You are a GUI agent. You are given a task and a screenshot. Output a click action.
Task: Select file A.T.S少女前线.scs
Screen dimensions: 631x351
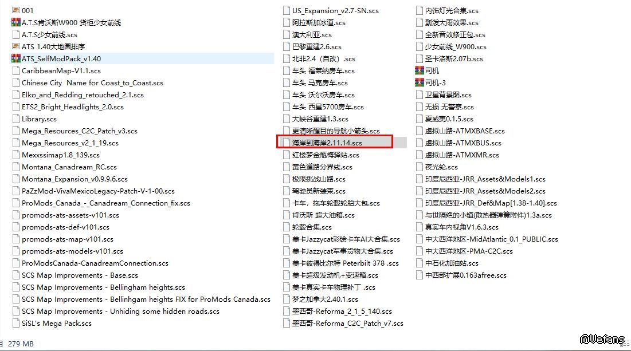[x=49, y=34]
